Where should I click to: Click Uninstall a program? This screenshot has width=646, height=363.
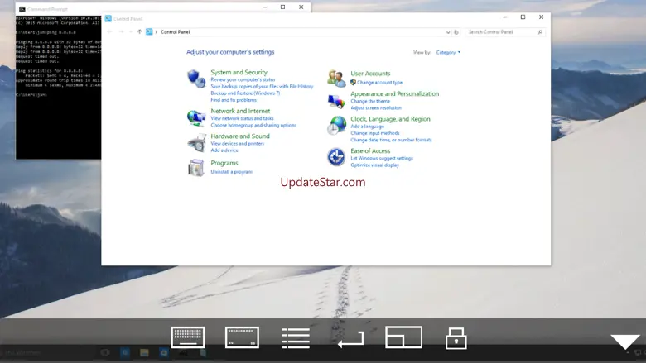[232, 172]
